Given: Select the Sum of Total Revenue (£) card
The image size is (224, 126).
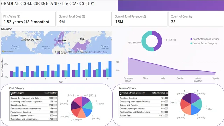Looking at the screenshot, I should click(140, 19).
